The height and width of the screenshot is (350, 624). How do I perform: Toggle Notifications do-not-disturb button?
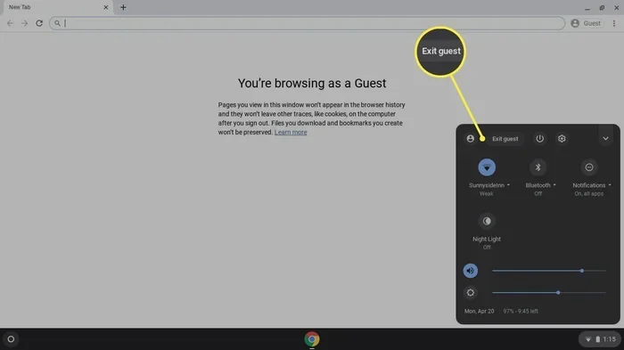(x=589, y=167)
